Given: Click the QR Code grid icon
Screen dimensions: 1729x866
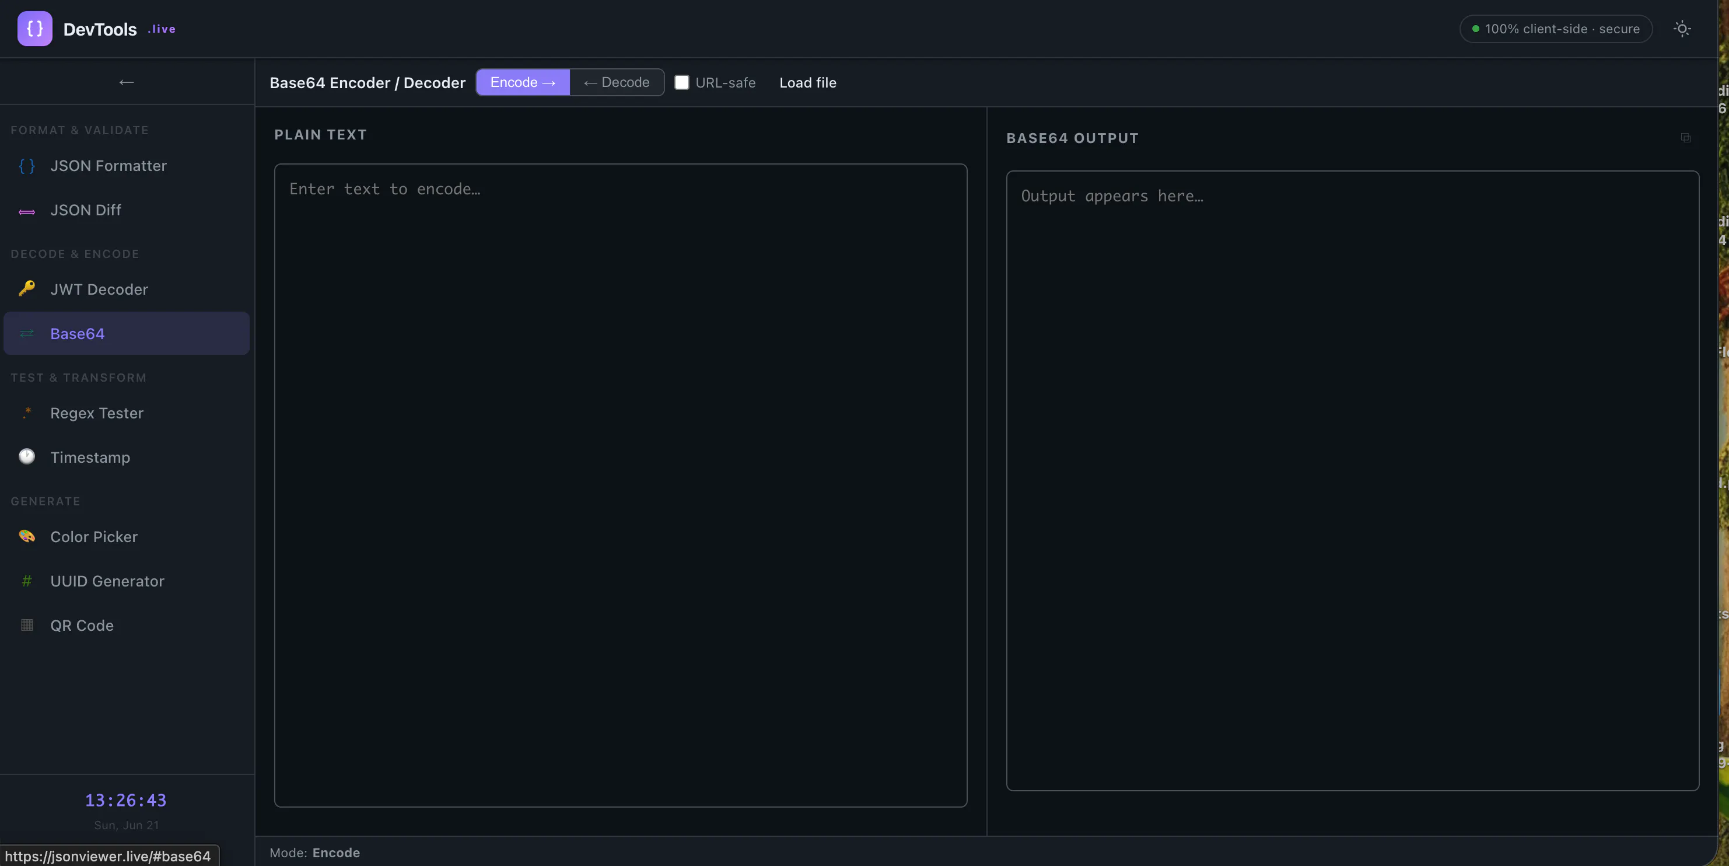Looking at the screenshot, I should [27, 625].
